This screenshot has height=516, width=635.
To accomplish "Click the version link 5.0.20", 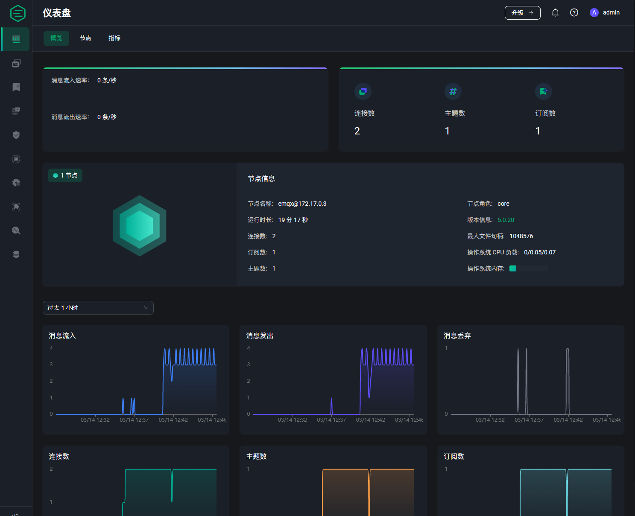I will (x=506, y=220).
